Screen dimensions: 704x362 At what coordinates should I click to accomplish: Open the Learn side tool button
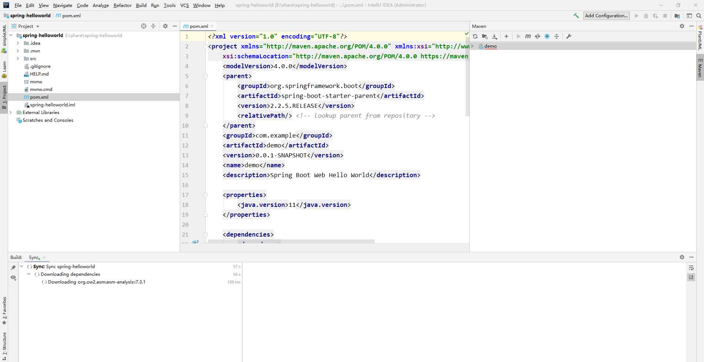[4, 70]
